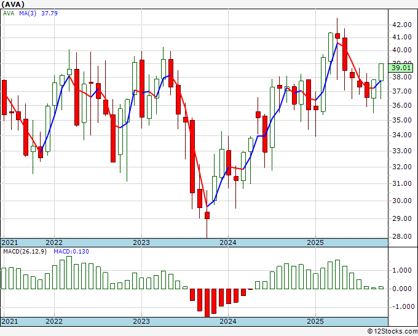418x336 pixels.
Task: Click the MACD:0.130 value label
Action: tap(71, 252)
